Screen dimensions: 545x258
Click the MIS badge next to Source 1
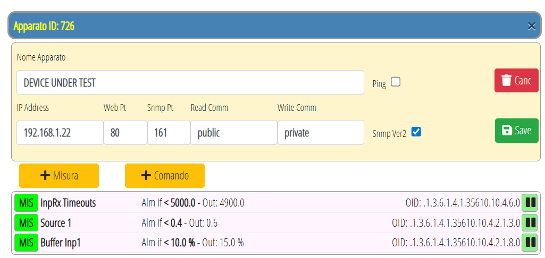tap(26, 223)
